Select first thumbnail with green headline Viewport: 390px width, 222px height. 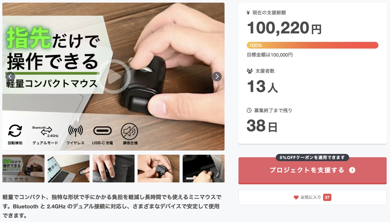tap(23, 169)
